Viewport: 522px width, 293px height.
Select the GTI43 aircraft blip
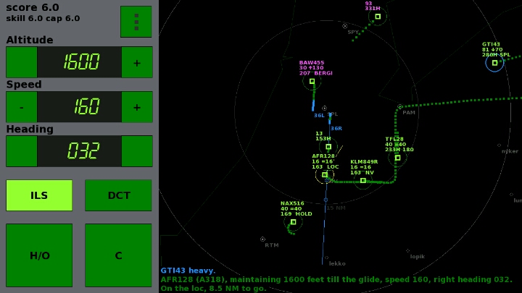[x=494, y=63]
